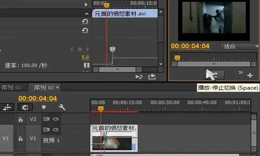Add a marker in the timeline

[x=44, y=107]
